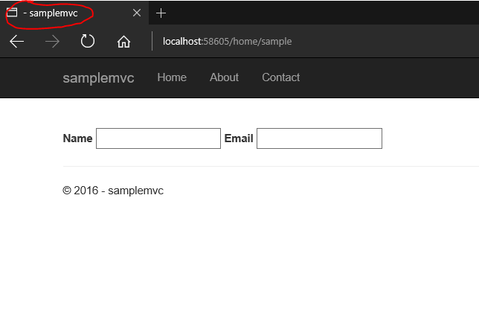This screenshot has height=332, width=479.
Task: Click the samplemvc brand link in navbar
Action: [x=98, y=77]
